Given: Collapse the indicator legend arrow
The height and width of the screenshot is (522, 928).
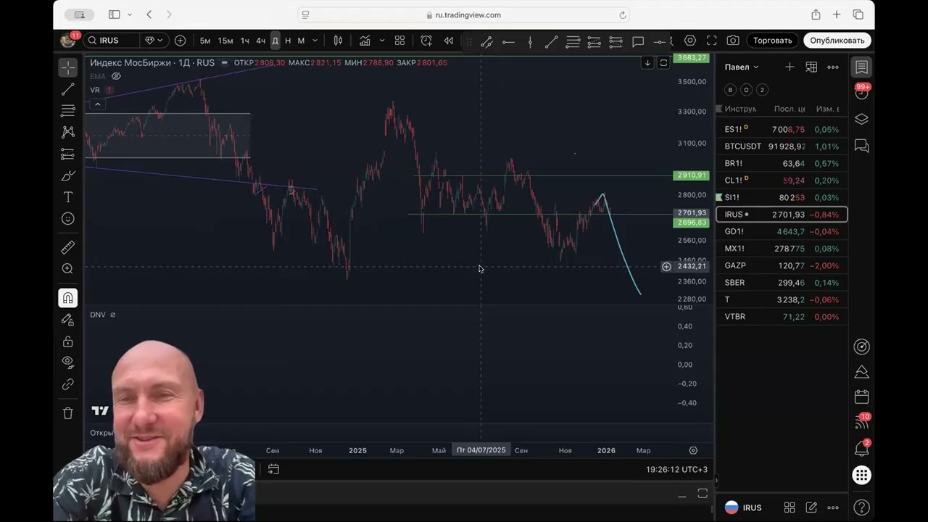Looking at the screenshot, I should 97,104.
